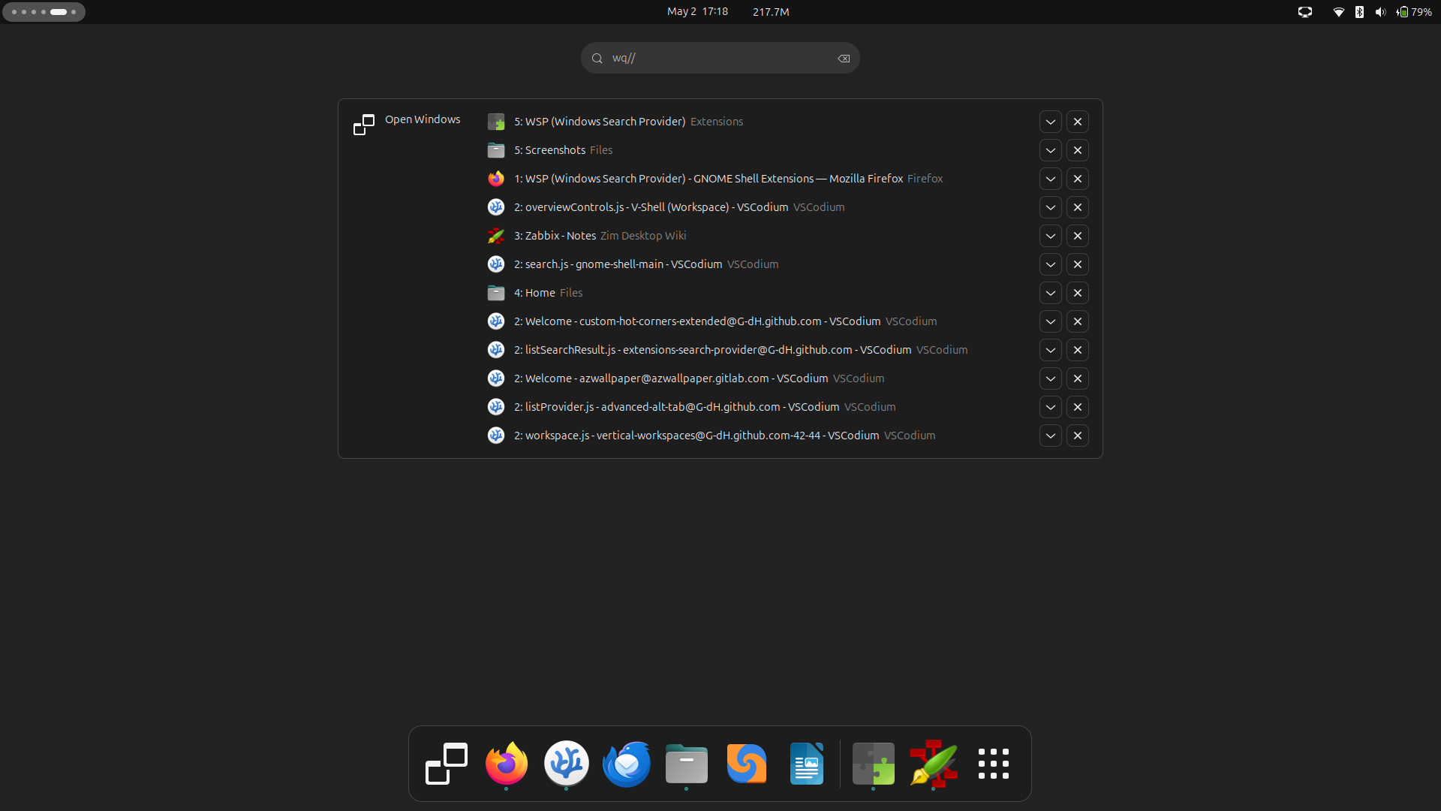Close the search.js VSCodium window
1441x811 pixels.
click(1078, 264)
